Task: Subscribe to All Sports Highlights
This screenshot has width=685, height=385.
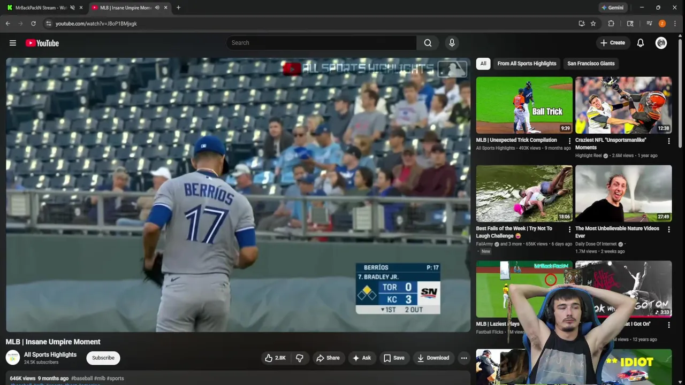Action: coord(103,358)
